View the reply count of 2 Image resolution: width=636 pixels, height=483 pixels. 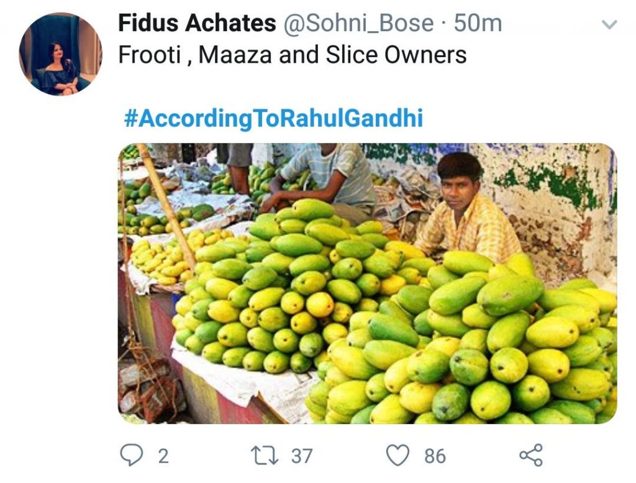click(x=163, y=456)
